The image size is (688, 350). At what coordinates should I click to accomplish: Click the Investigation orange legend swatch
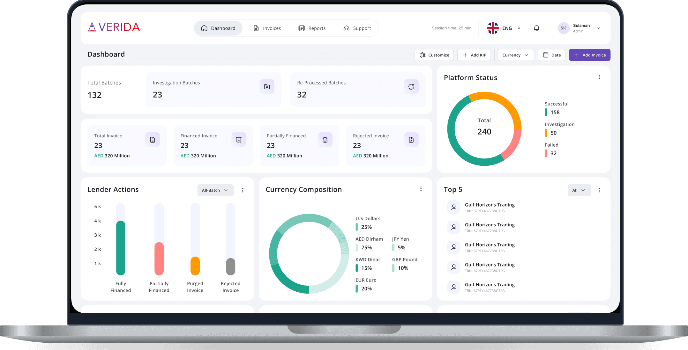546,133
